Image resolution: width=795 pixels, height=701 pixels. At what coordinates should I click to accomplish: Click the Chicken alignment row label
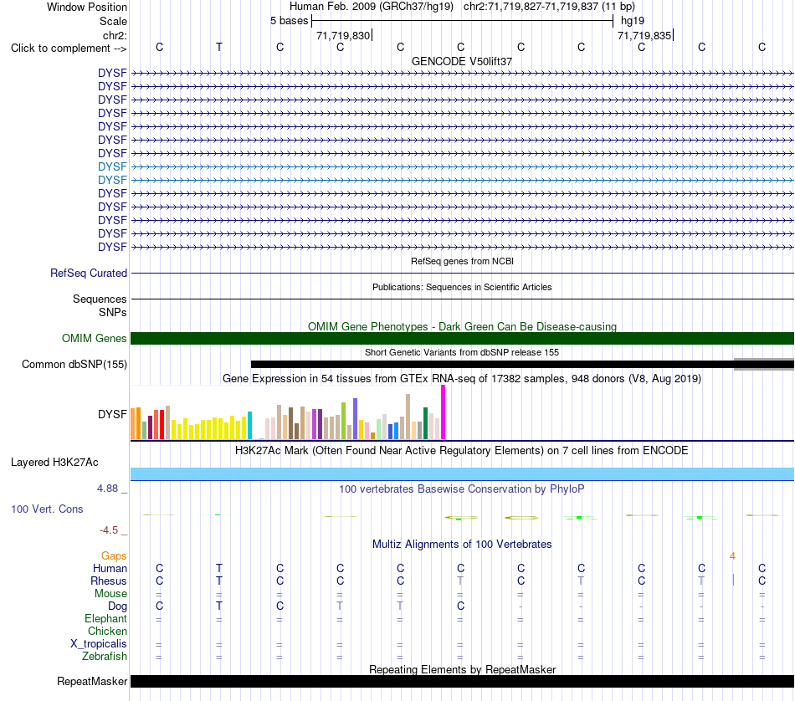(107, 631)
